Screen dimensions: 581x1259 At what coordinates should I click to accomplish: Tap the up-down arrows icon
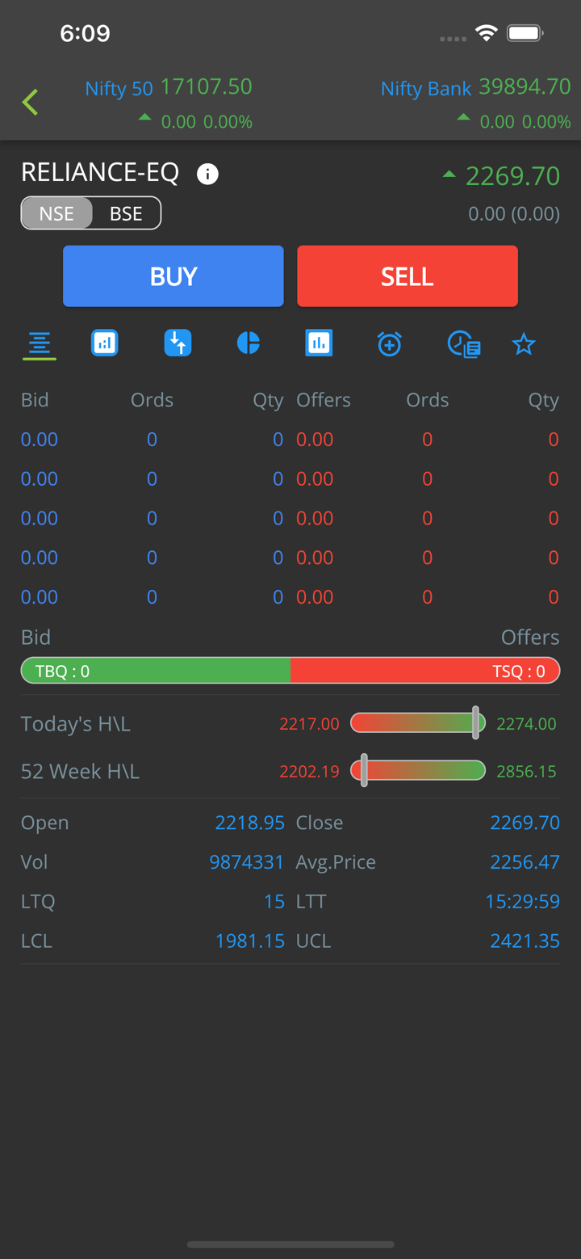click(x=178, y=343)
